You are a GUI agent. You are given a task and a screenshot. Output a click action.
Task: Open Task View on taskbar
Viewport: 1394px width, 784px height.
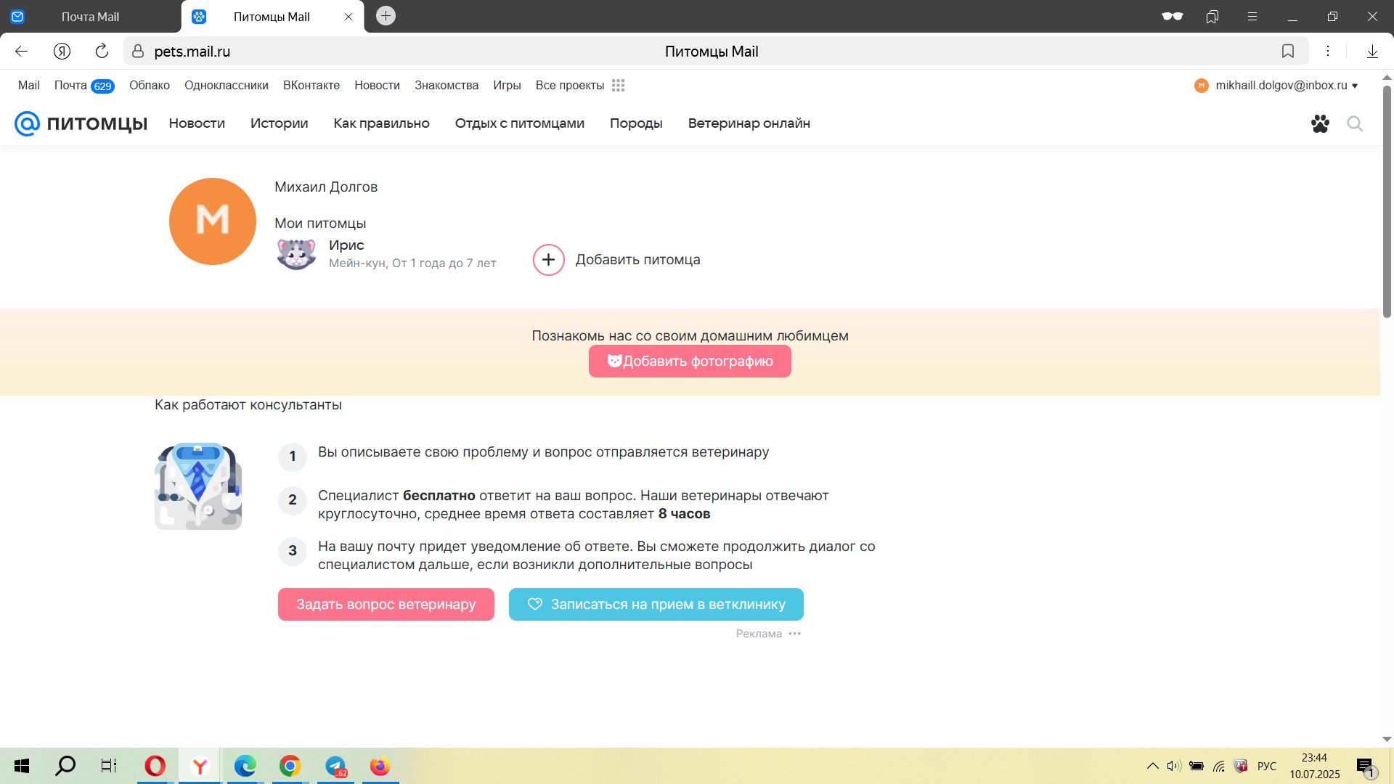(109, 766)
